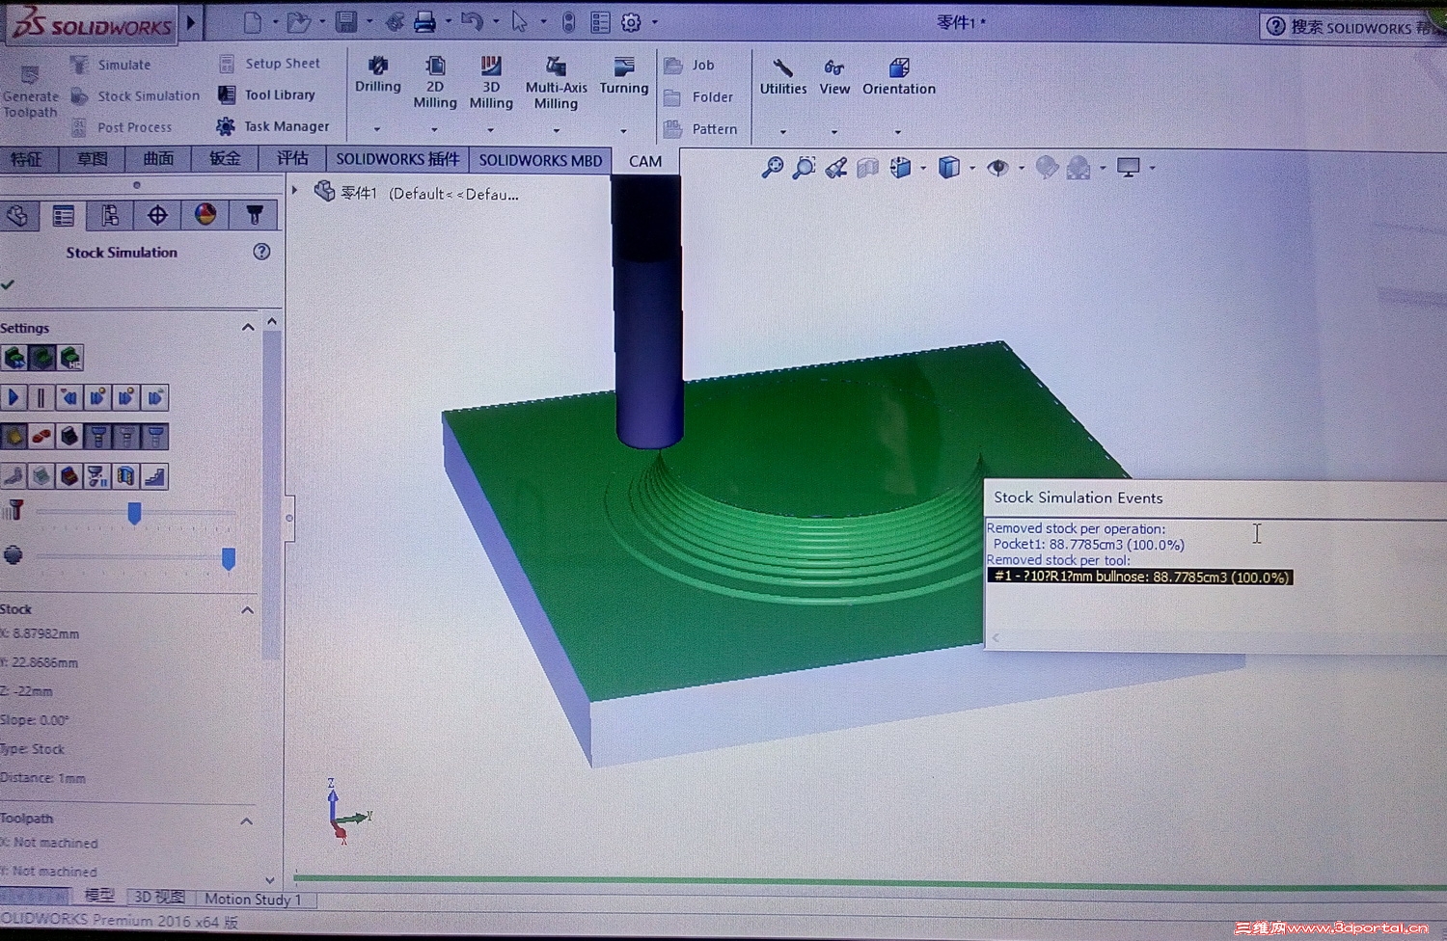Click the Multi-Axis Milling icon

click(556, 66)
